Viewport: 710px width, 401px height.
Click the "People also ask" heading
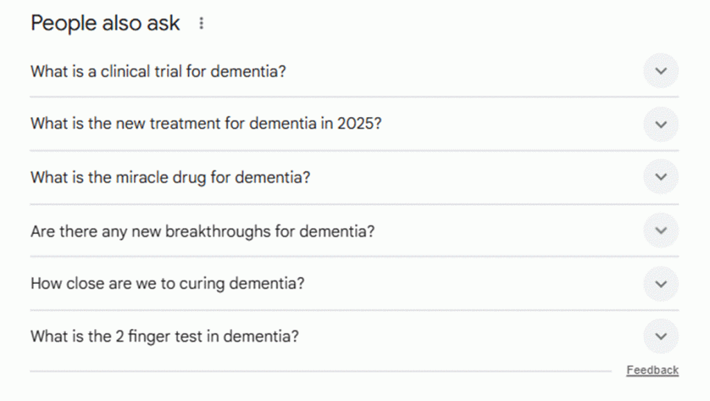[105, 24]
